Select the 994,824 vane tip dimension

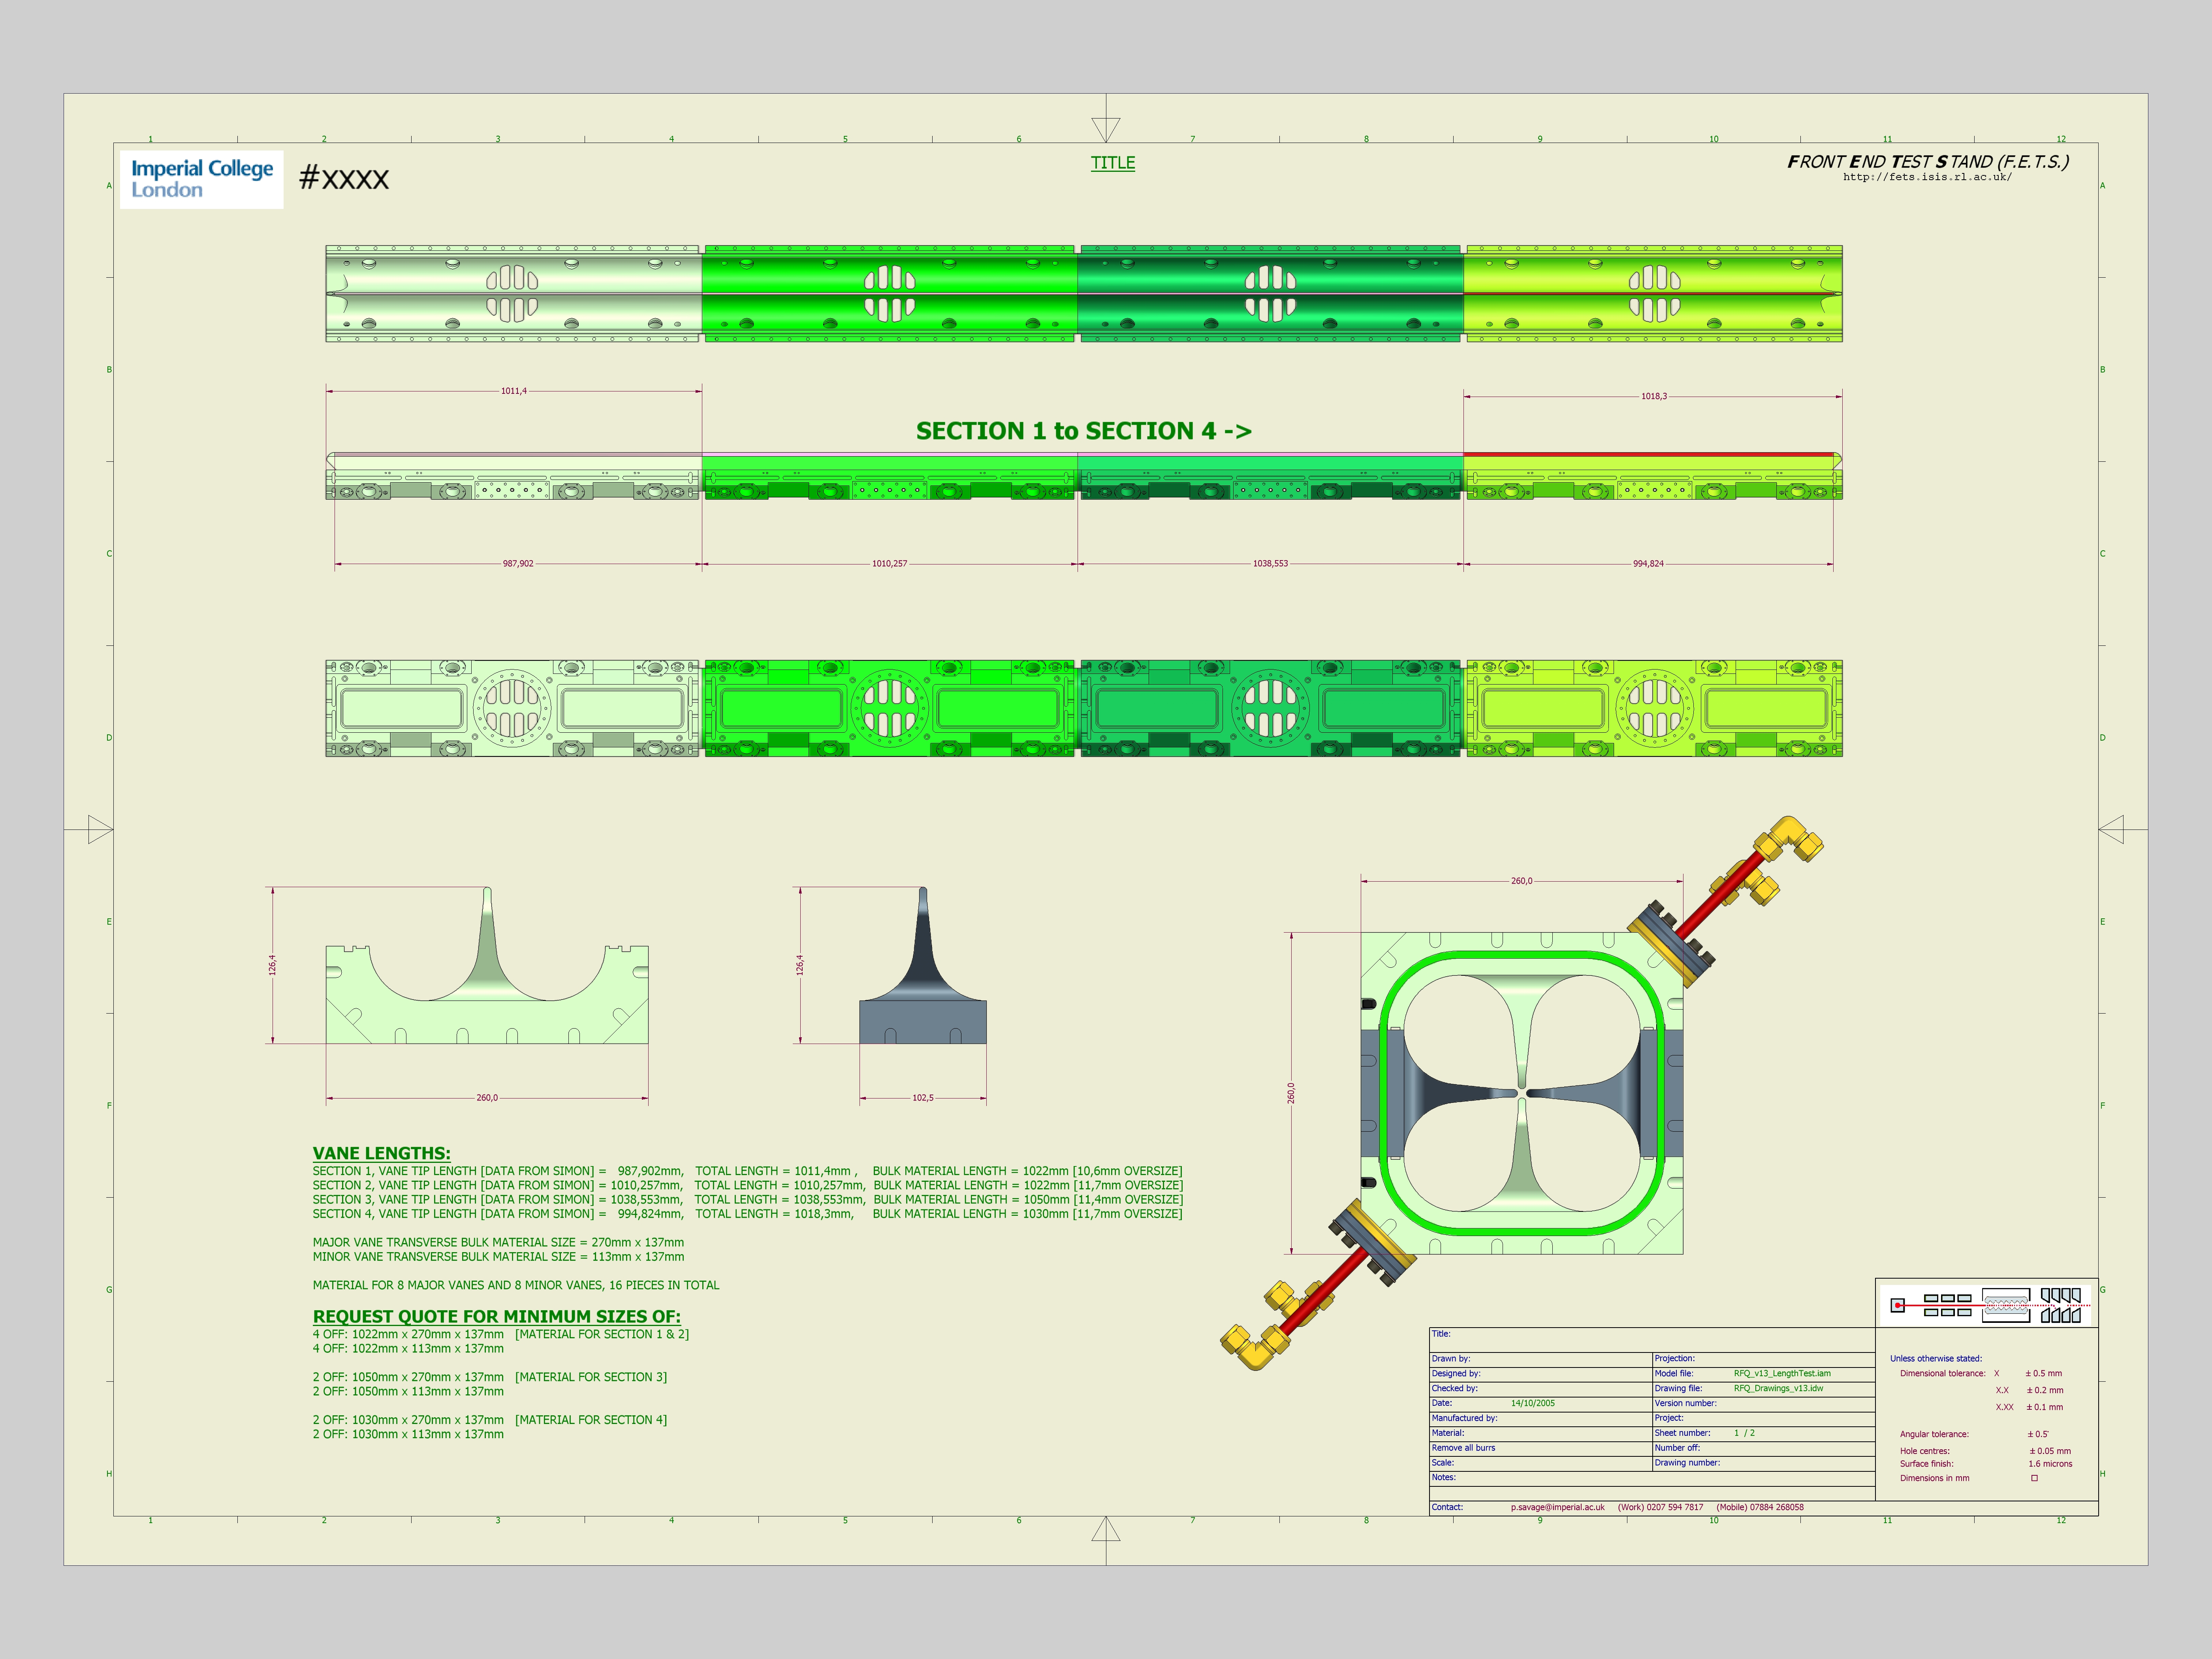tap(1649, 564)
